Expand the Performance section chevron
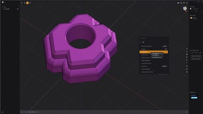 pyautogui.click(x=199, y=97)
